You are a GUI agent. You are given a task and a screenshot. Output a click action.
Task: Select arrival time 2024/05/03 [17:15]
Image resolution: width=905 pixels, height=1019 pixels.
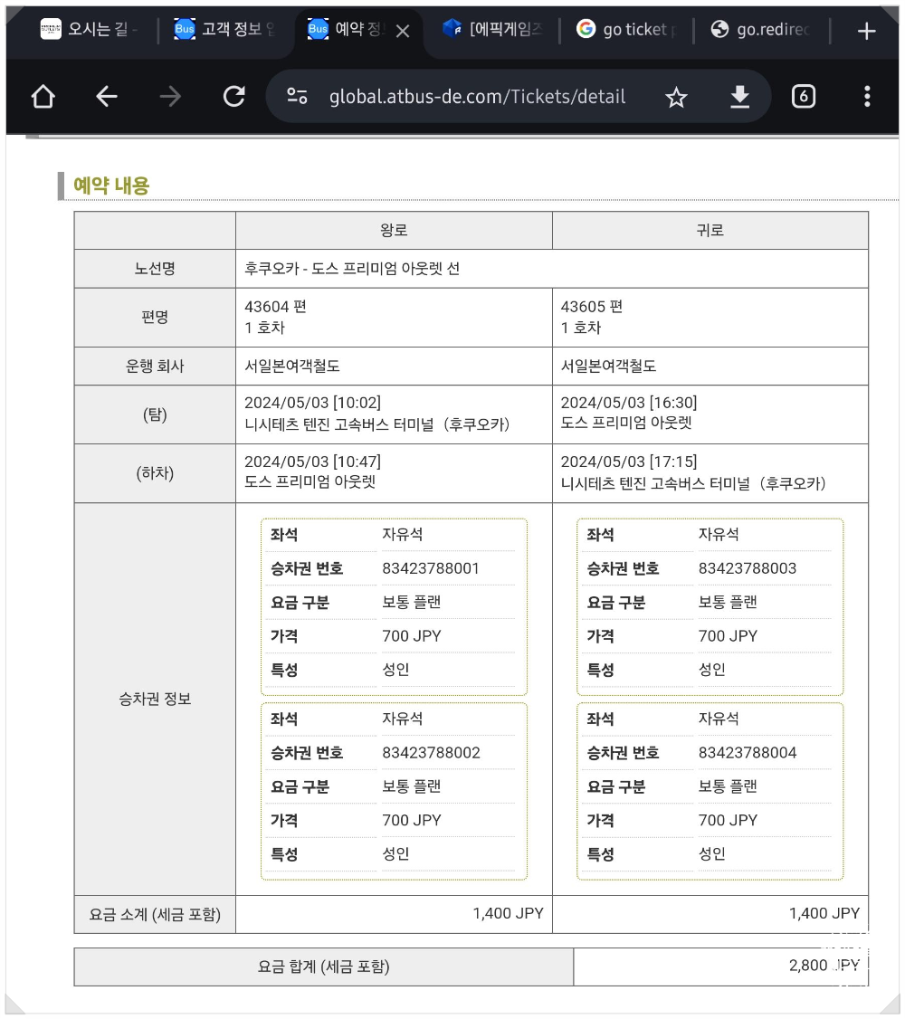629,462
